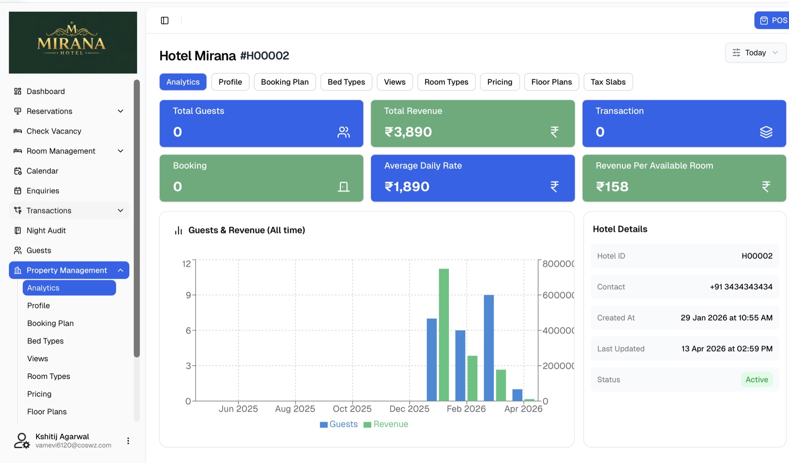The image size is (789, 463).
Task: Click the Check Vacancy bed icon
Action: tap(18, 131)
